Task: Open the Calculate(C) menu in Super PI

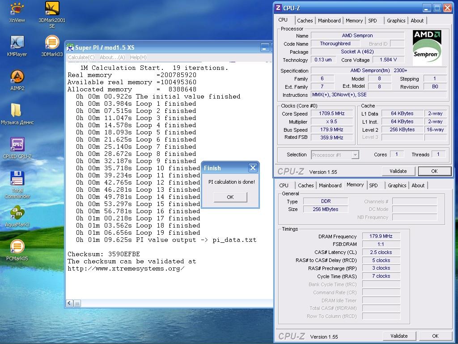Action: point(81,57)
